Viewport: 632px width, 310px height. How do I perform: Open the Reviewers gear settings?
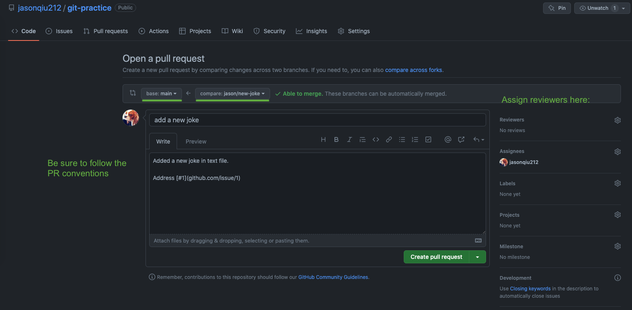[x=618, y=120]
